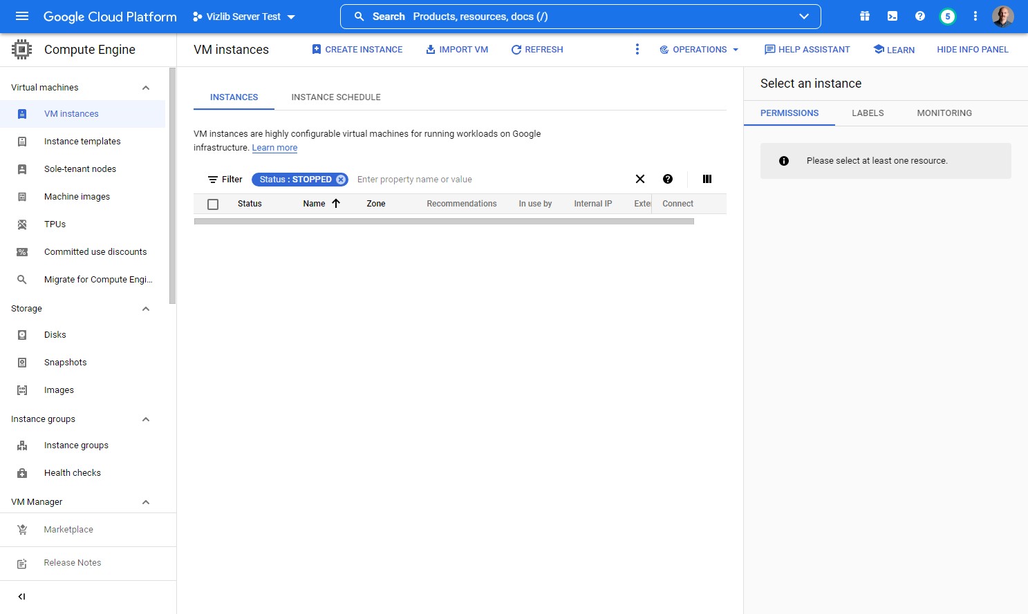Screen dimensions: 1028x614
Task: Collapse the Instance groups section chevron
Action: [x=146, y=419]
